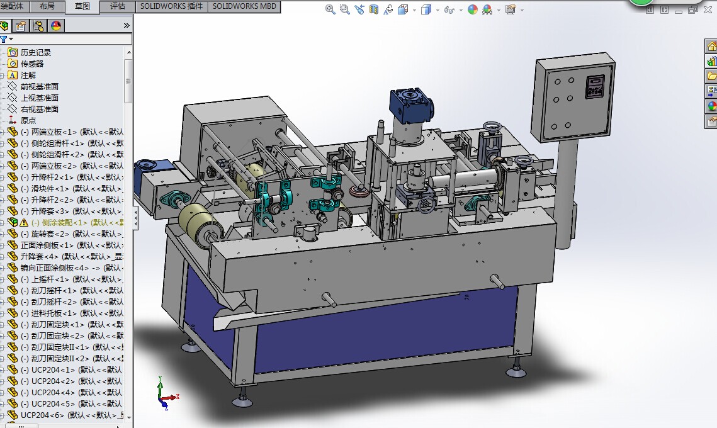This screenshot has height=428, width=717.
Task: Switch to the 评估 tab
Action: point(118,6)
